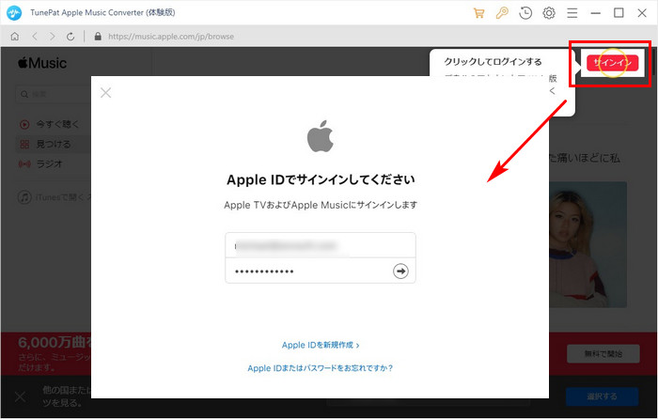Click the TunePat app logo

click(x=14, y=12)
